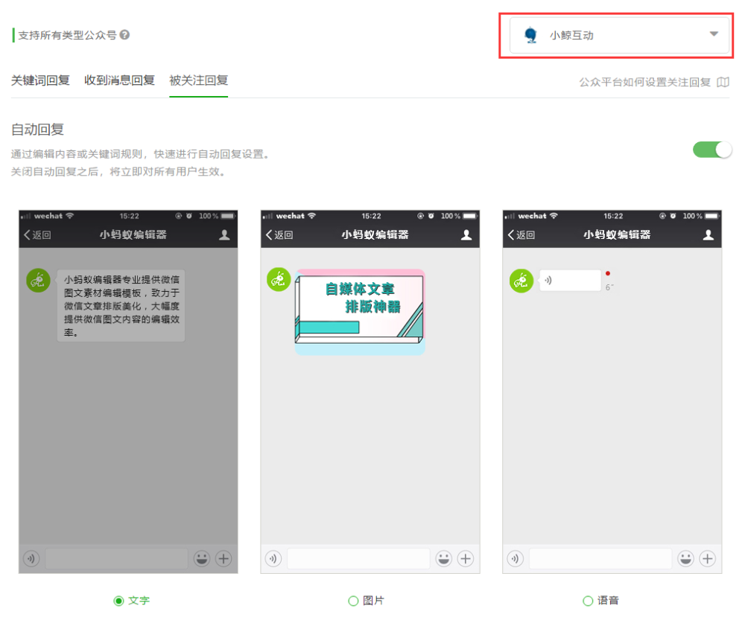Switch to the 收到消息回复 tab
The height and width of the screenshot is (623, 745).
tap(119, 80)
